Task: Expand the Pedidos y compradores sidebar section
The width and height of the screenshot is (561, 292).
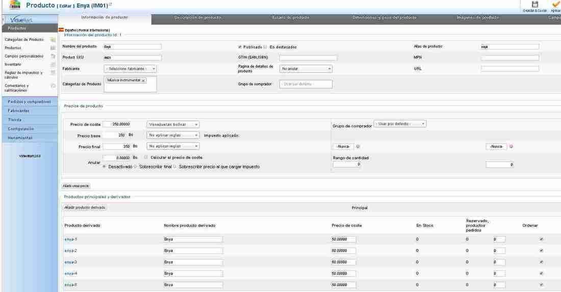Action: tap(30, 102)
